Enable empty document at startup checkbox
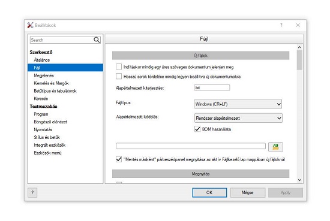Viewport: 330px width, 221px height. pyautogui.click(x=119, y=67)
